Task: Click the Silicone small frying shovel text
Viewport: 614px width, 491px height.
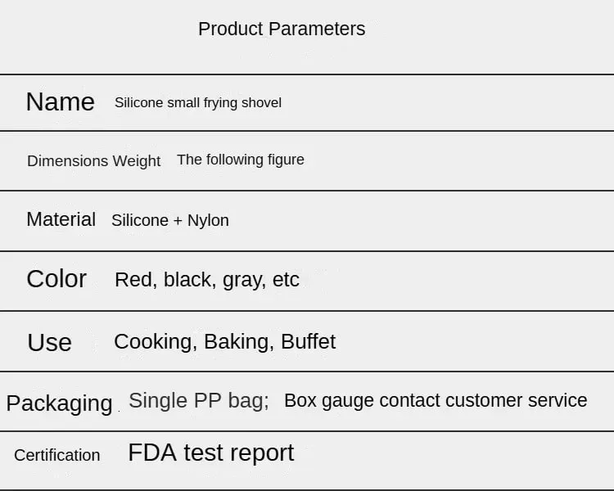Action: [x=198, y=103]
